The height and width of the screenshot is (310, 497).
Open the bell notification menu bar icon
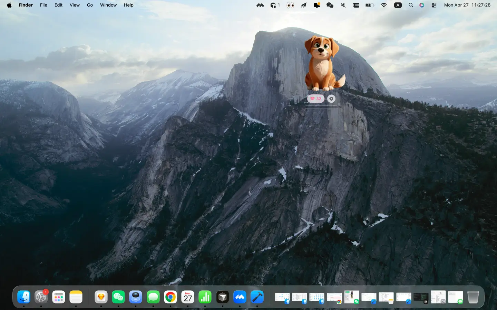316,5
